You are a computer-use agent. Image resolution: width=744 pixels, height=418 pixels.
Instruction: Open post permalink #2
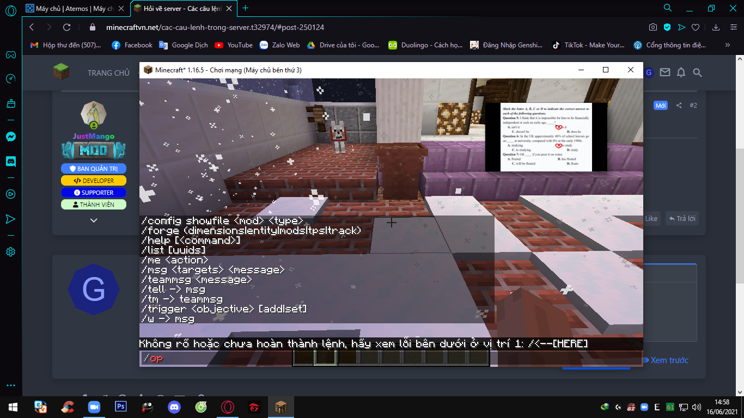[693, 106]
